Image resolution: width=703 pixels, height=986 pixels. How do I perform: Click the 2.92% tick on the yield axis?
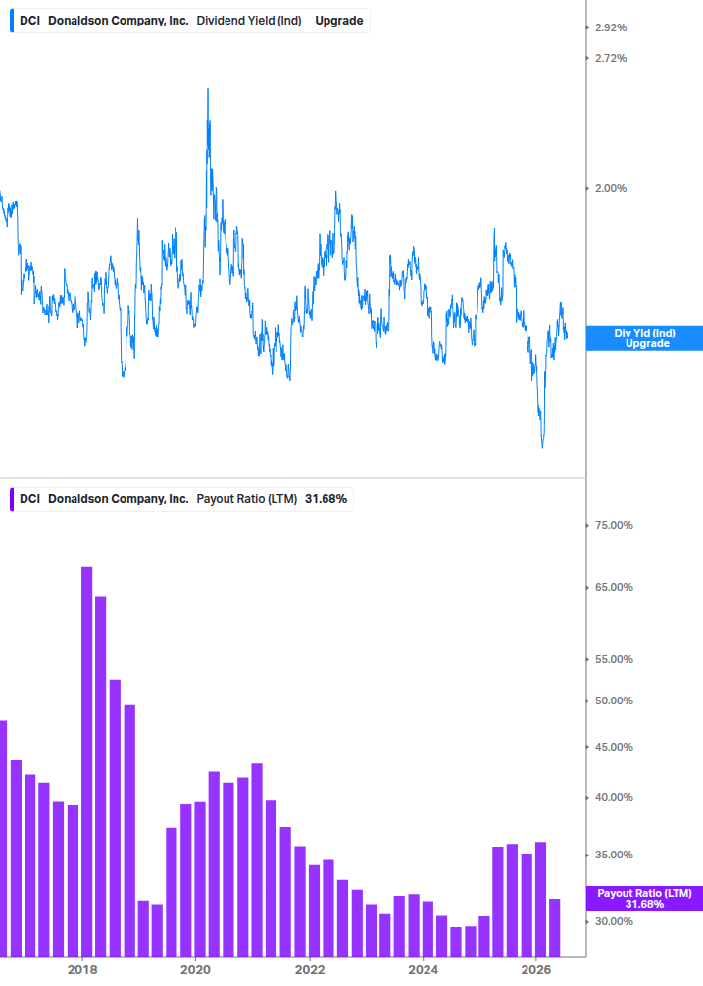tap(611, 27)
